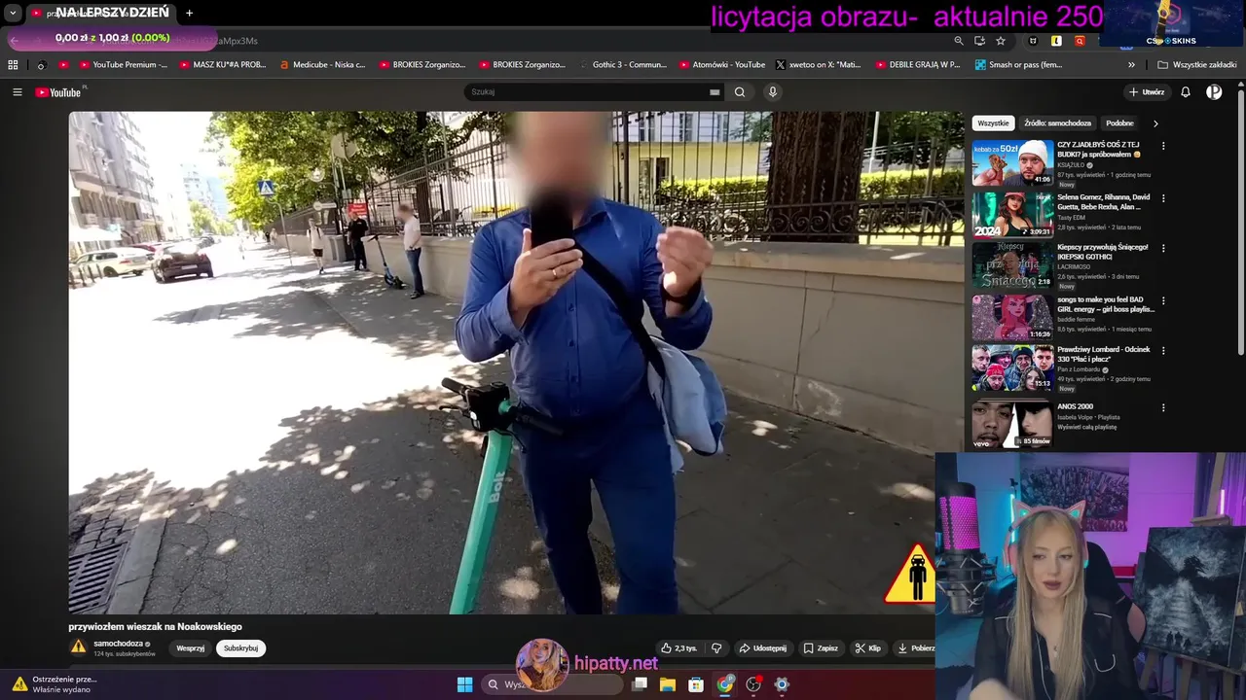The height and width of the screenshot is (700, 1246).
Task: Click the Chrome zoom magnifier icon
Action: tap(959, 41)
